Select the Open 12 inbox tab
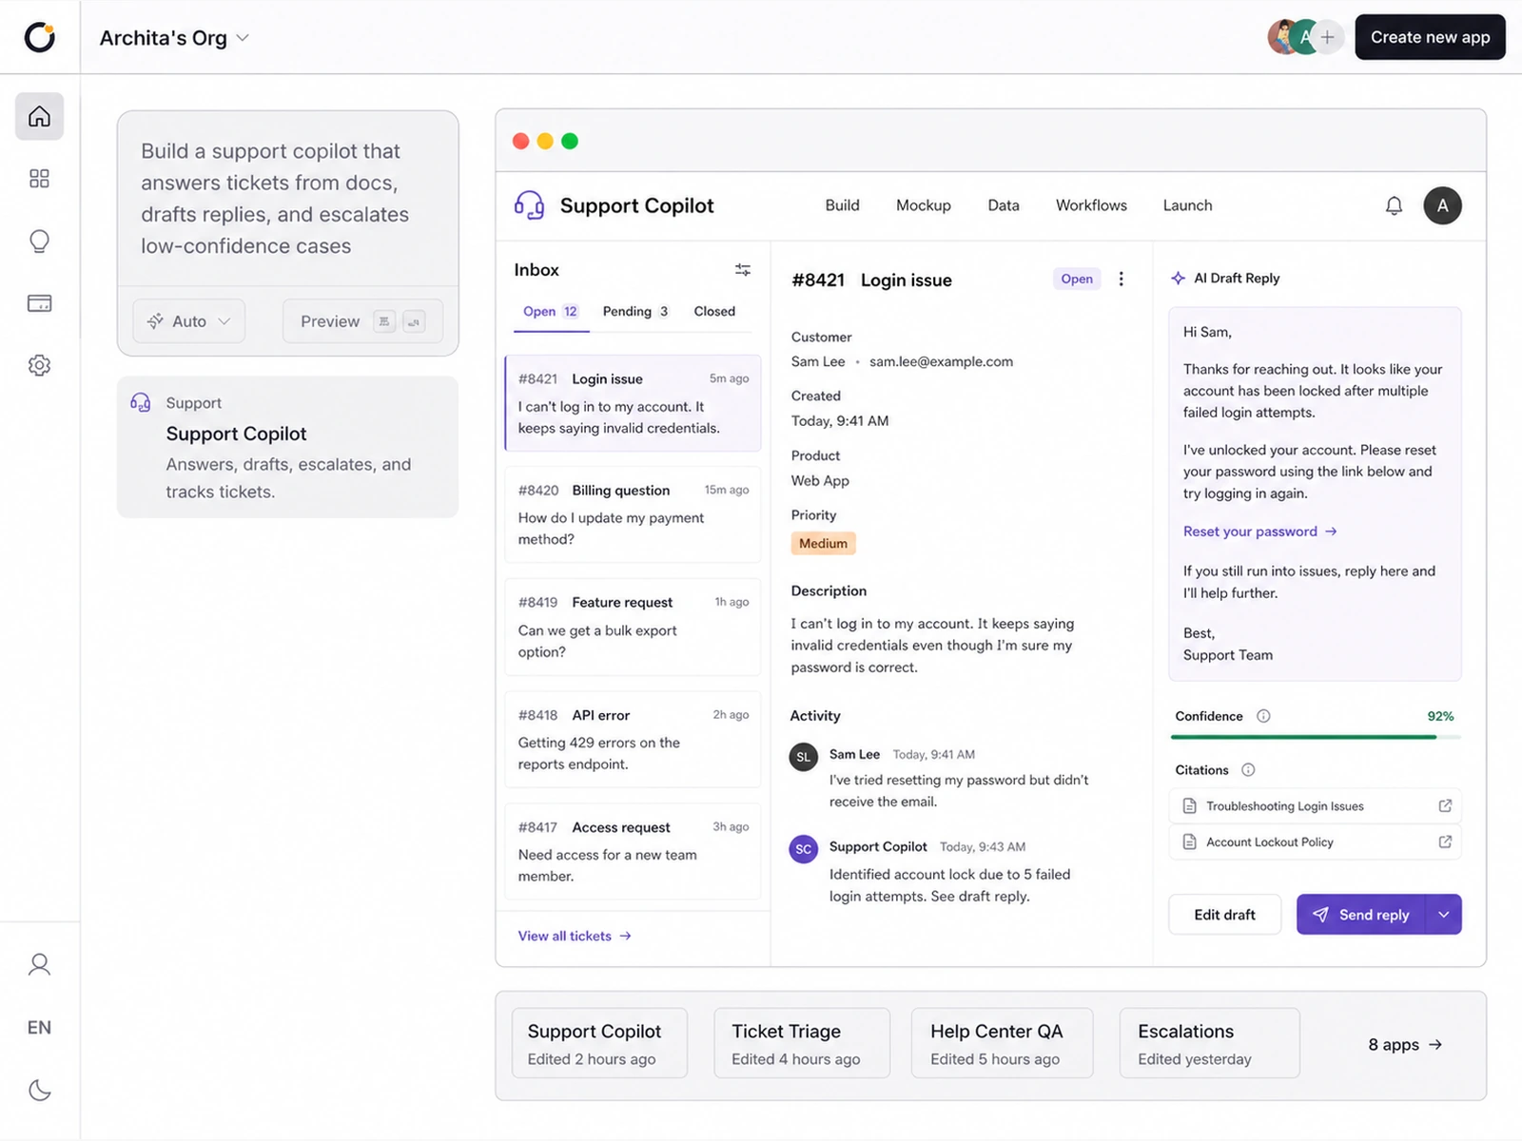The width and height of the screenshot is (1522, 1141). coord(551,312)
